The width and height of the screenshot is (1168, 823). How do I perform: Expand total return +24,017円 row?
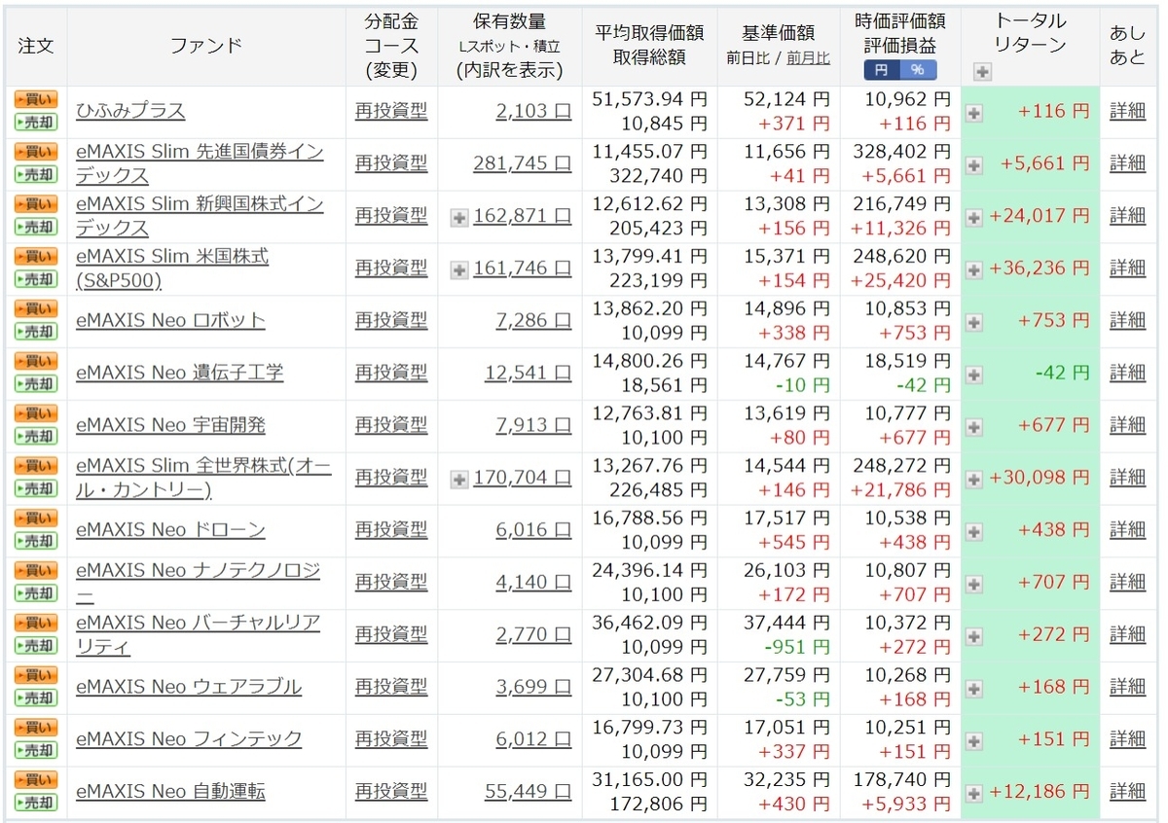(974, 218)
